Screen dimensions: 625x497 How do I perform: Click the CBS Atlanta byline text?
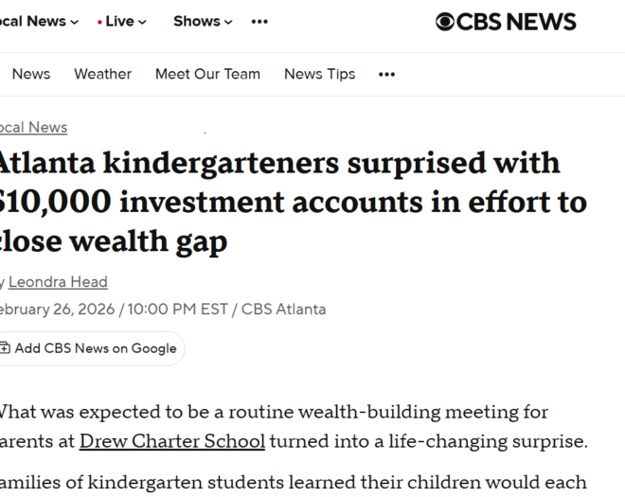pos(283,310)
